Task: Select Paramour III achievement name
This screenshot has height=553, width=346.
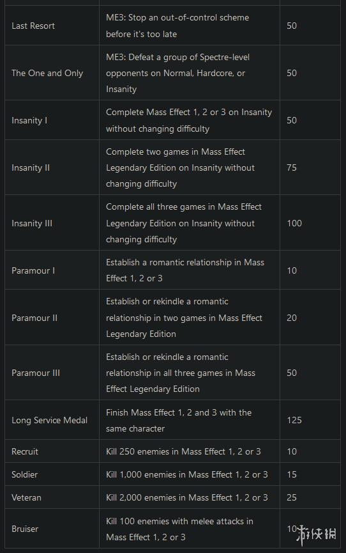Action: click(x=36, y=373)
